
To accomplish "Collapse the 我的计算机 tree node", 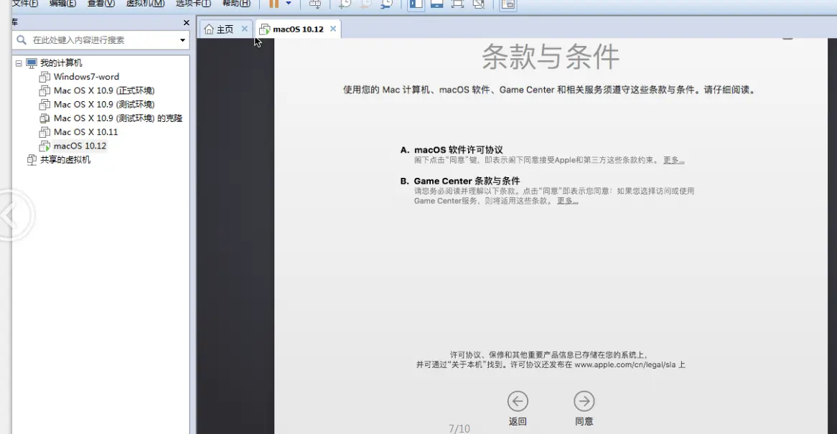I will 19,63.
